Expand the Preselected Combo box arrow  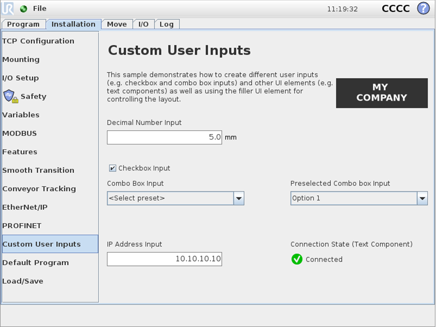[422, 198]
